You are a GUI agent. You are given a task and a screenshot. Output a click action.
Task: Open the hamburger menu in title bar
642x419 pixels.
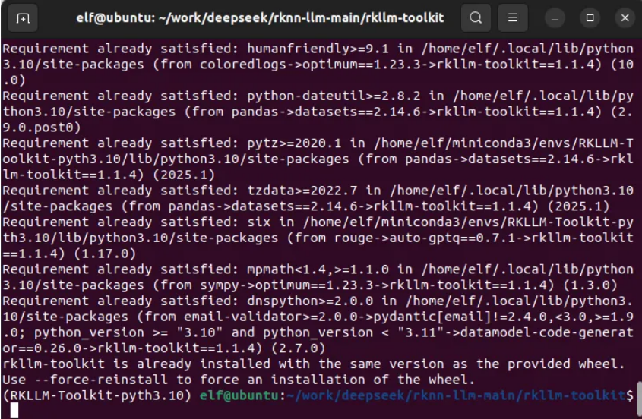tap(513, 17)
